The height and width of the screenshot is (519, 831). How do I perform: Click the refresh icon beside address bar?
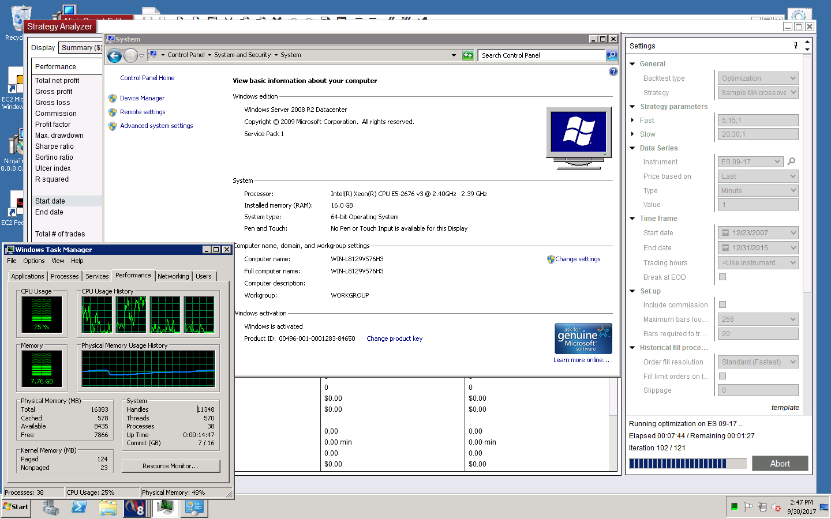pos(468,55)
